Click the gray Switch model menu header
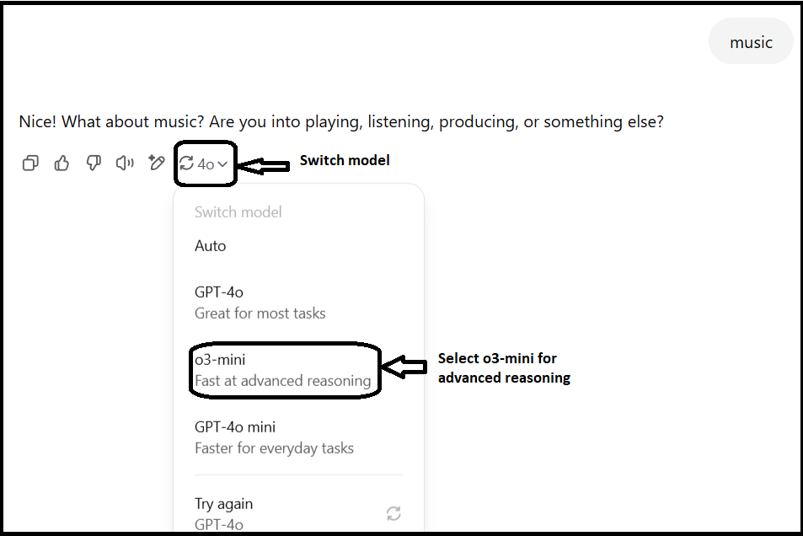This screenshot has height=536, width=803. pyautogui.click(x=238, y=212)
